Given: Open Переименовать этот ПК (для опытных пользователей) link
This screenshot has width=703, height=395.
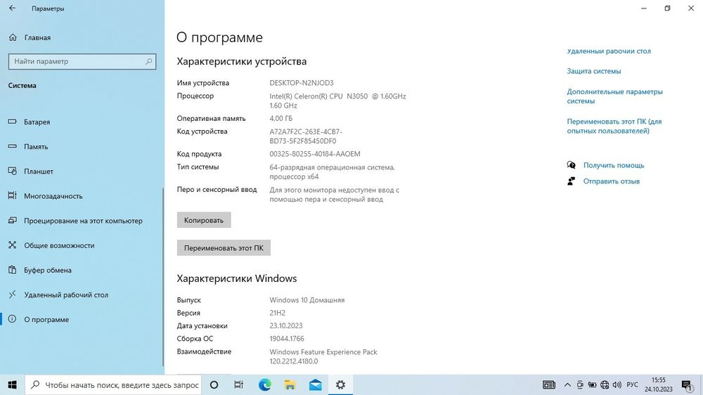Looking at the screenshot, I should pos(614,126).
